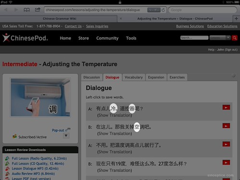This screenshot has width=240, height=180.
Task: Switch to the Discussion tab
Action: 92,77
